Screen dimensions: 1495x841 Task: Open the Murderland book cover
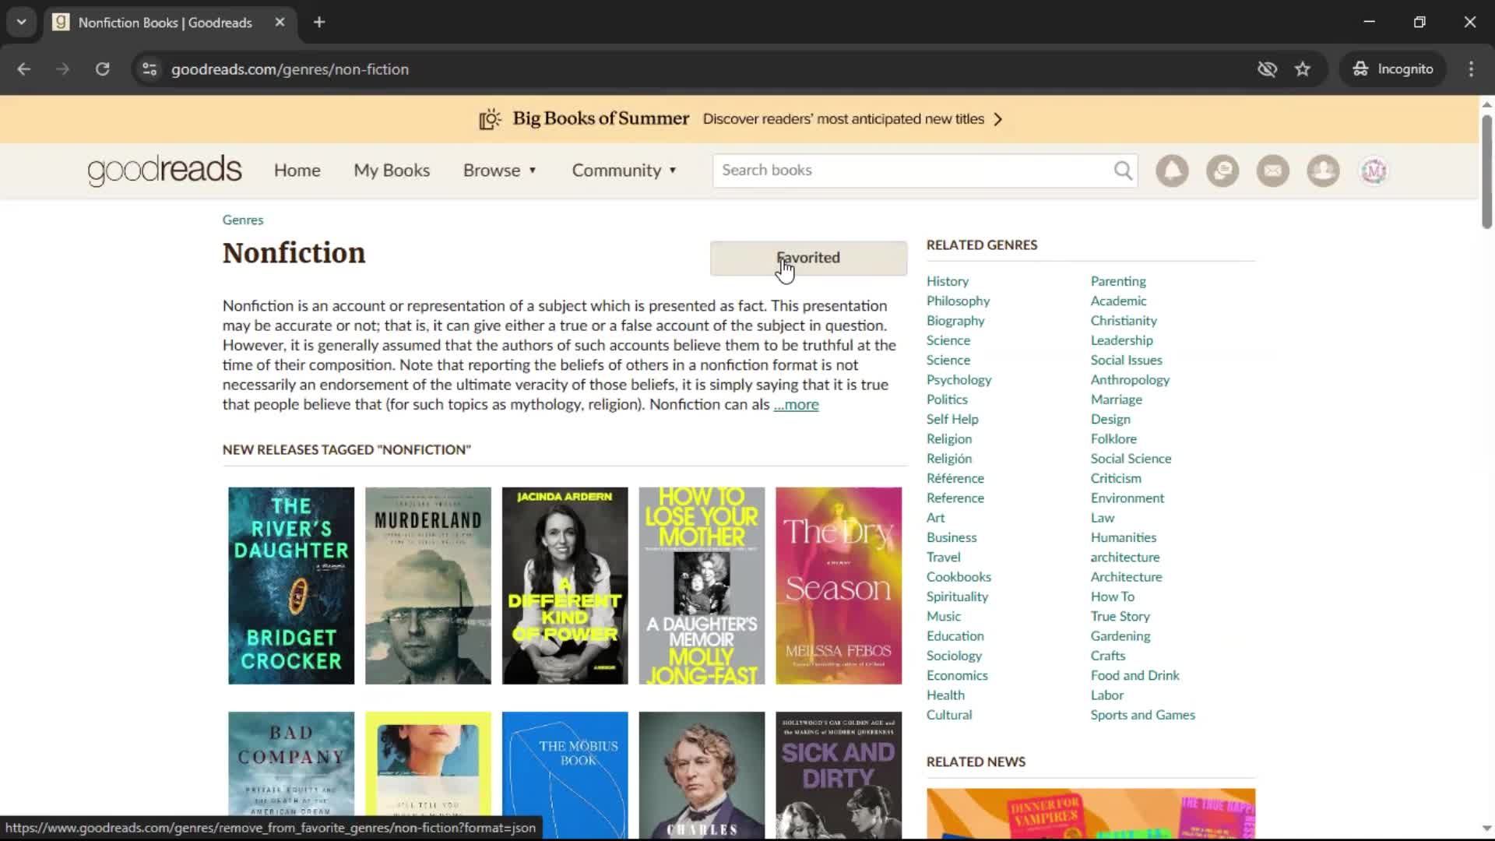pyautogui.click(x=428, y=586)
